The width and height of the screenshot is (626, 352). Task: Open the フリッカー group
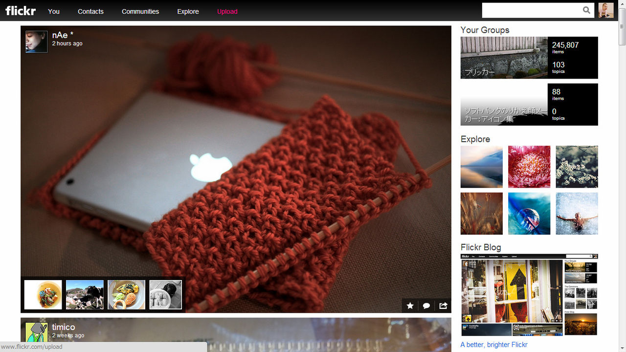(504, 58)
